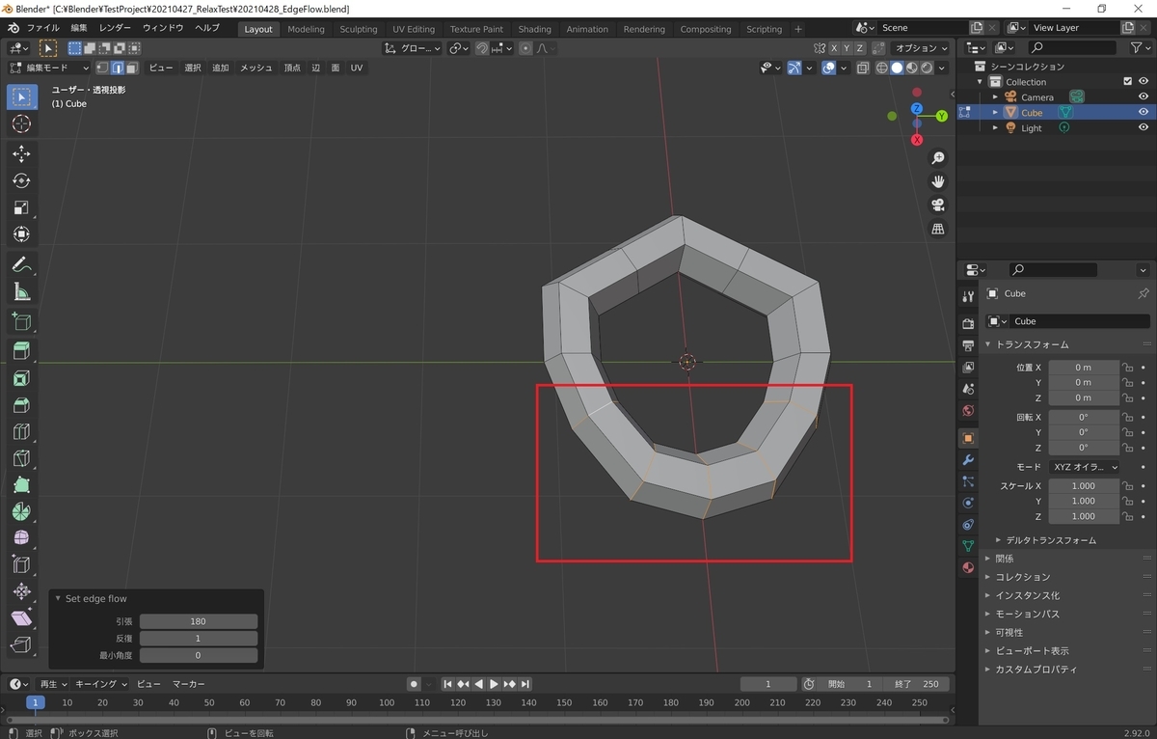The height and width of the screenshot is (739, 1157).
Task: Open the Modifier wrench properties tab
Action: click(x=968, y=460)
